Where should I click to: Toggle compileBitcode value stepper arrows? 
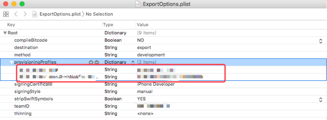pyautogui.click(x=321, y=41)
